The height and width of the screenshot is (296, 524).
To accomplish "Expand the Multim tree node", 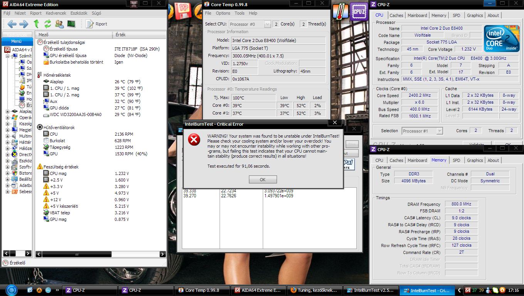I will point(7,136).
